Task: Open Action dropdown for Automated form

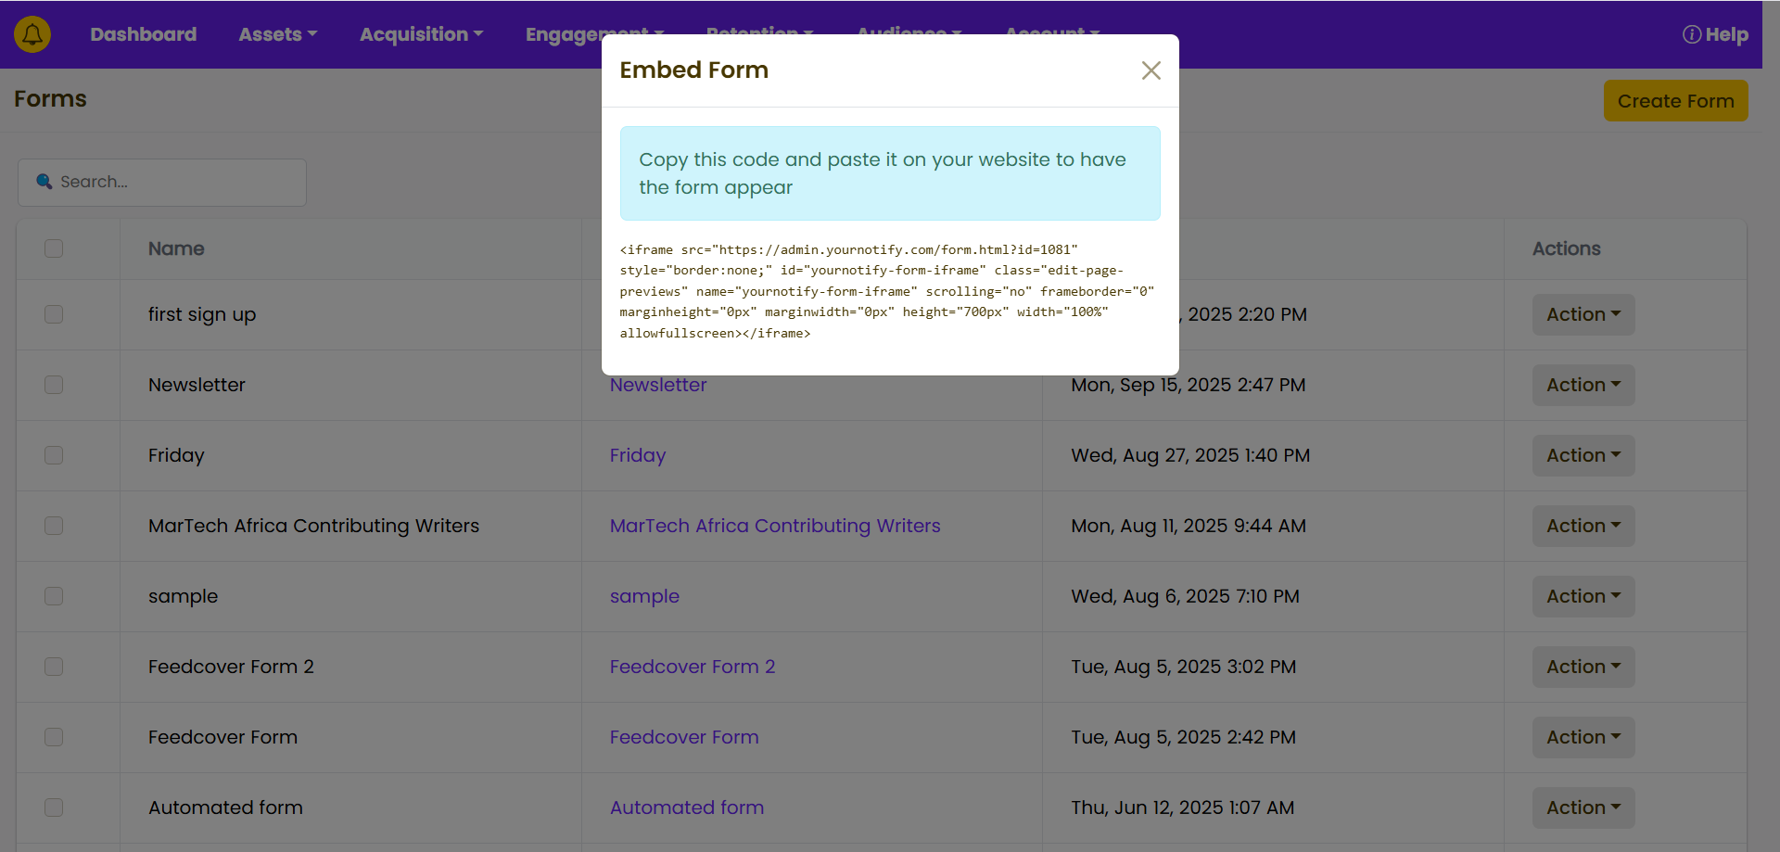Action: 1583,807
